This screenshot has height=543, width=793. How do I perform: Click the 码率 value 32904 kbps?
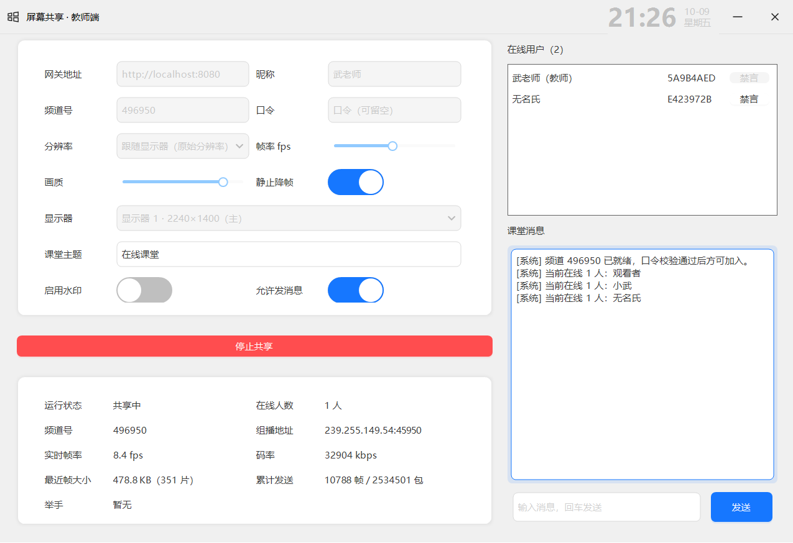[351, 455]
